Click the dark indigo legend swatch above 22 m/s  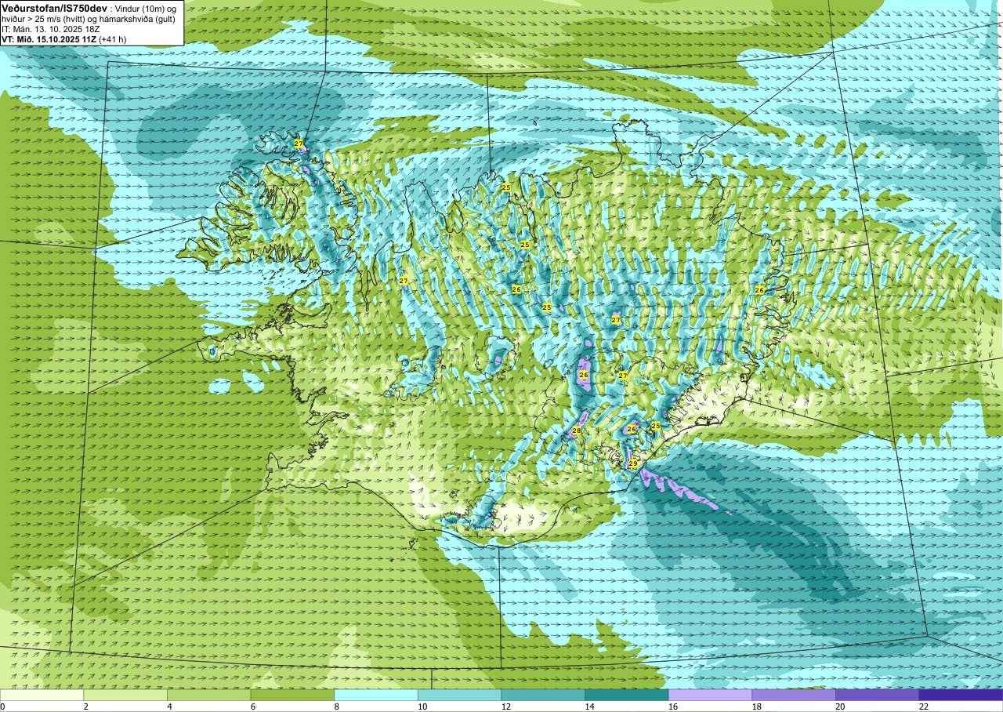[x=961, y=695]
